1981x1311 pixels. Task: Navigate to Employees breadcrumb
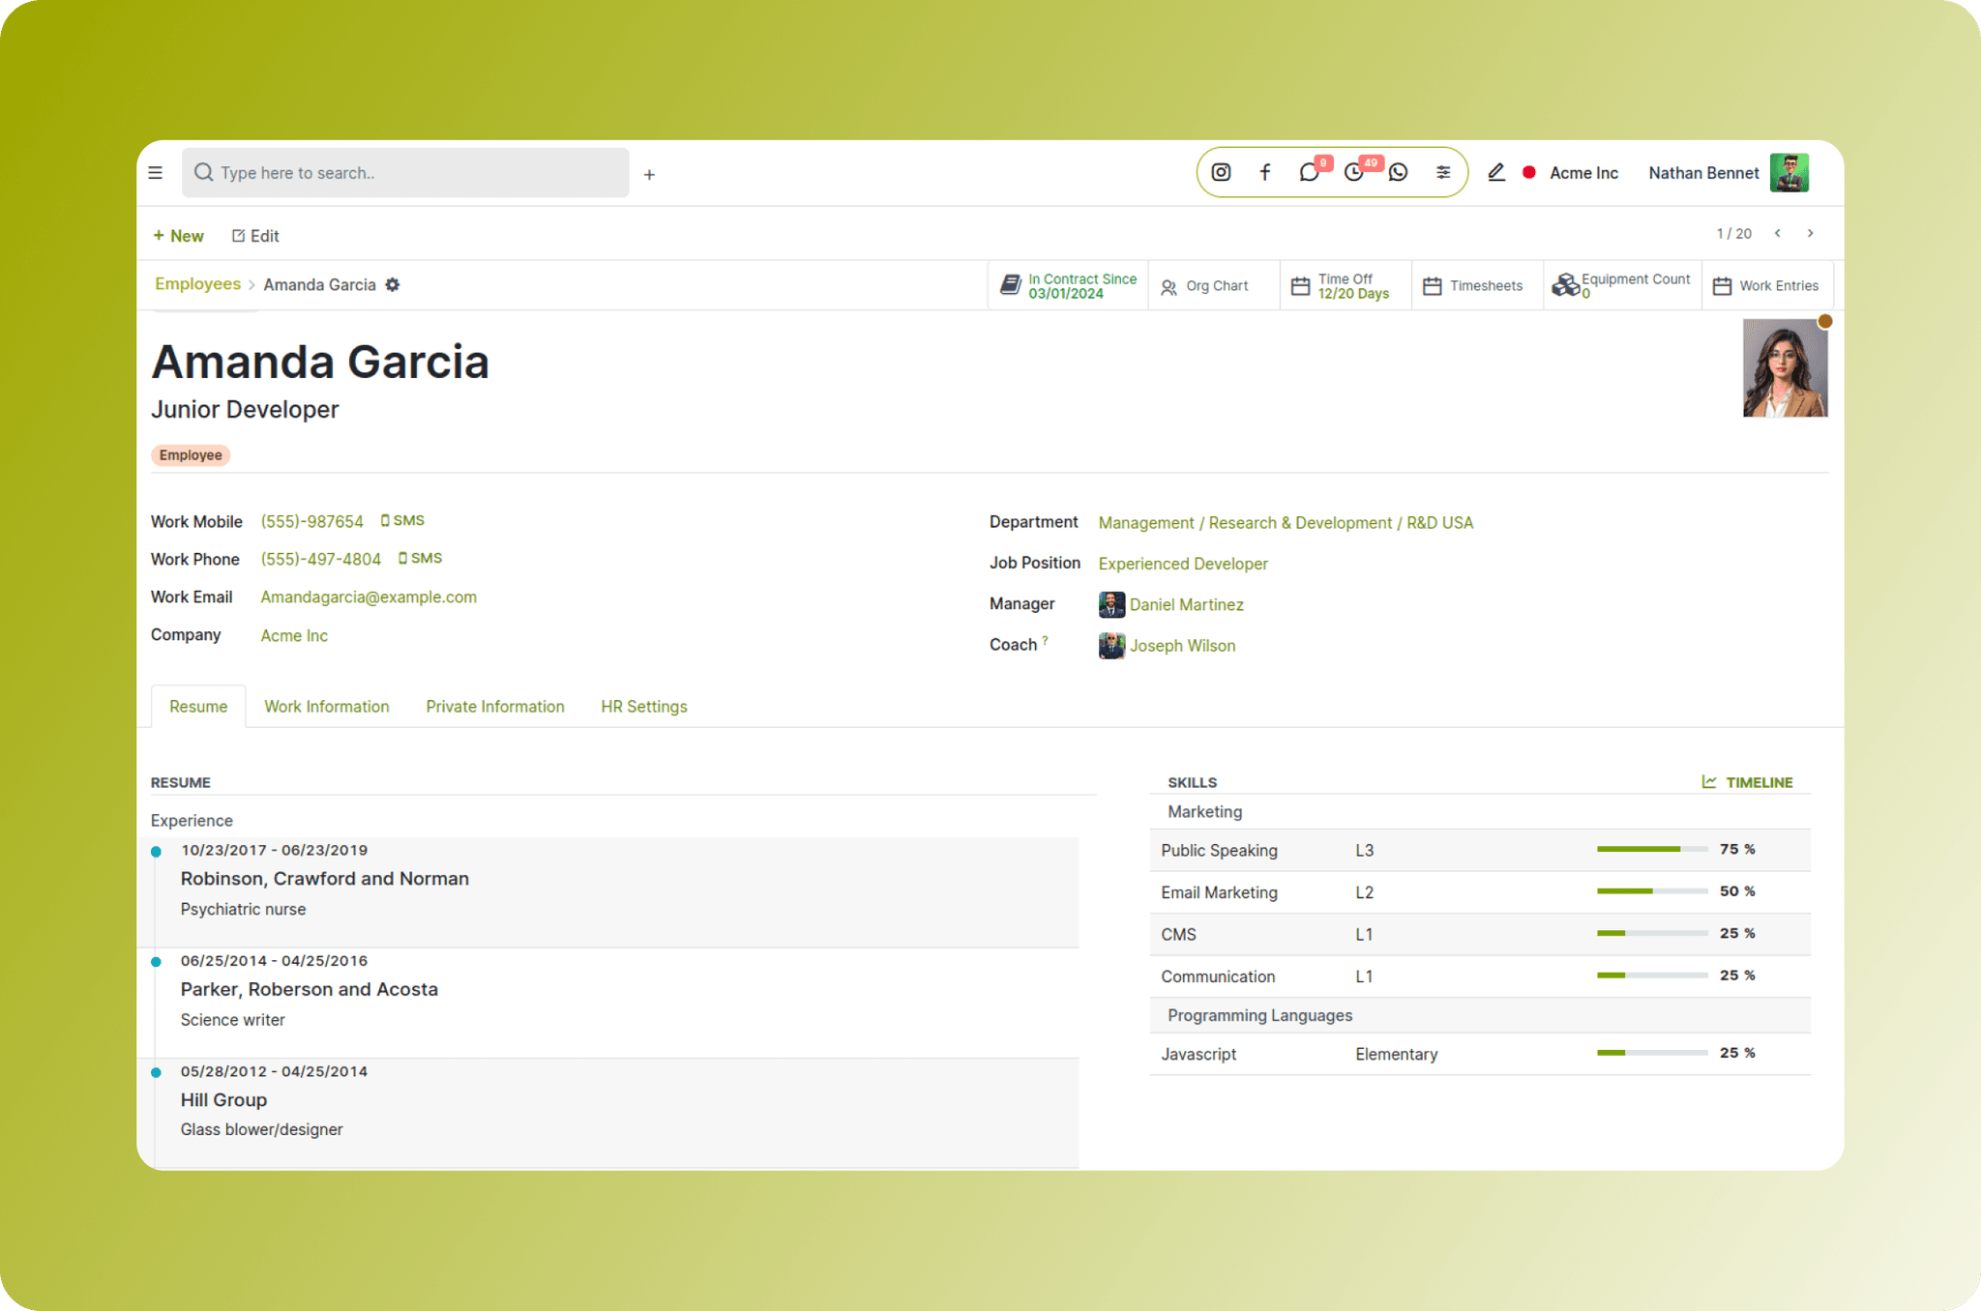click(197, 284)
